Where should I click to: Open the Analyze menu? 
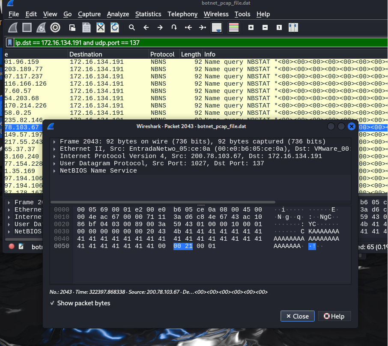point(118,14)
